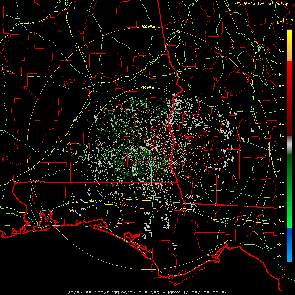The width and height of the screenshot is (295, 295).
Task: Pick the red segment of the color bar
Action: click(289, 98)
